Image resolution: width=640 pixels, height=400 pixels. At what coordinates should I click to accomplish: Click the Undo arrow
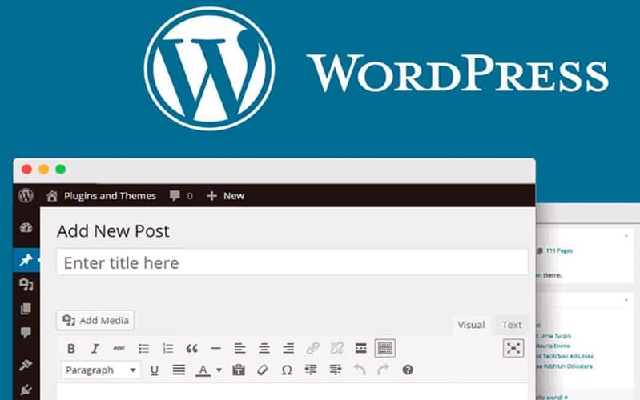pyautogui.click(x=360, y=370)
